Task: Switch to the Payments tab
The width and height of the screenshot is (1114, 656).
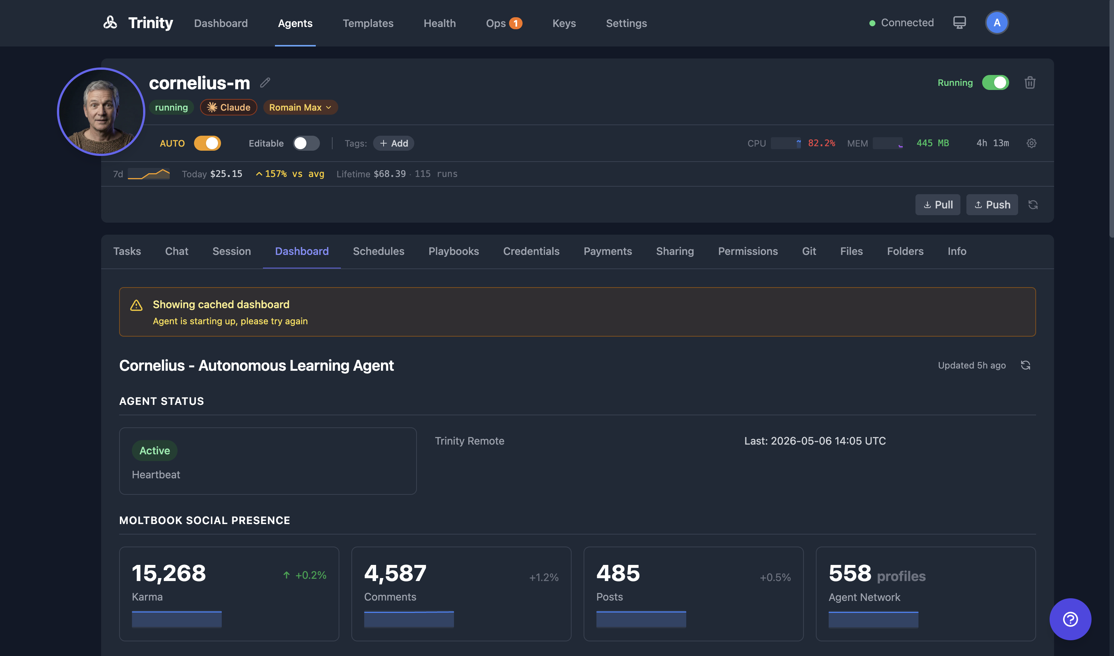Action: [608, 251]
